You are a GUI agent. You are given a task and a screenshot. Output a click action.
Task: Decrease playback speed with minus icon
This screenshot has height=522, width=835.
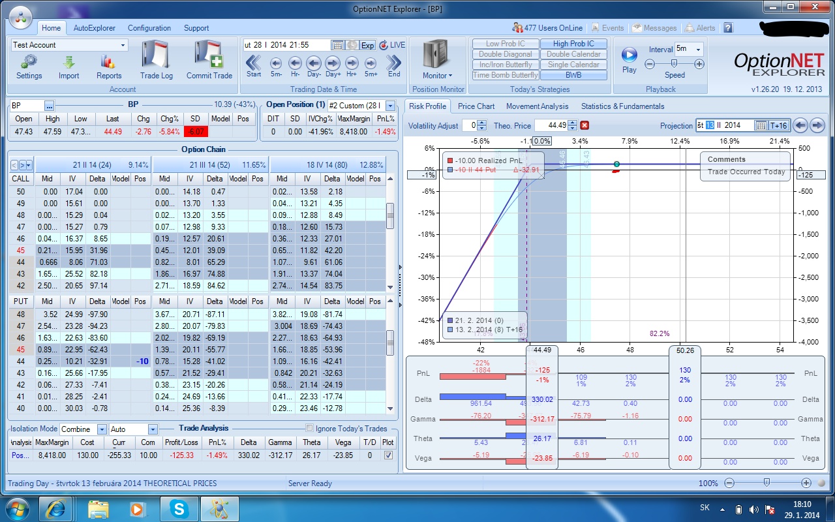(650, 64)
